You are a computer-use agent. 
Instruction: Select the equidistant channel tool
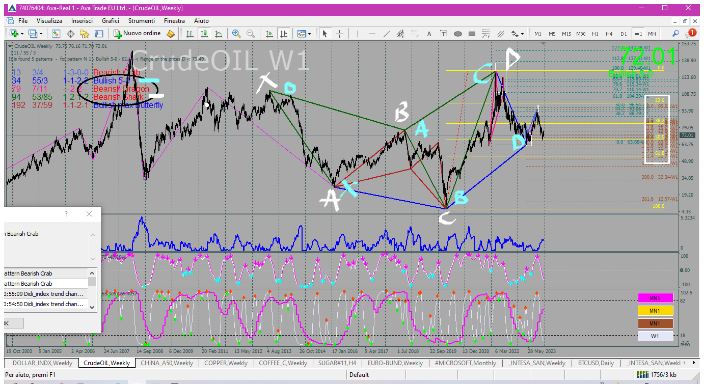click(x=401, y=34)
